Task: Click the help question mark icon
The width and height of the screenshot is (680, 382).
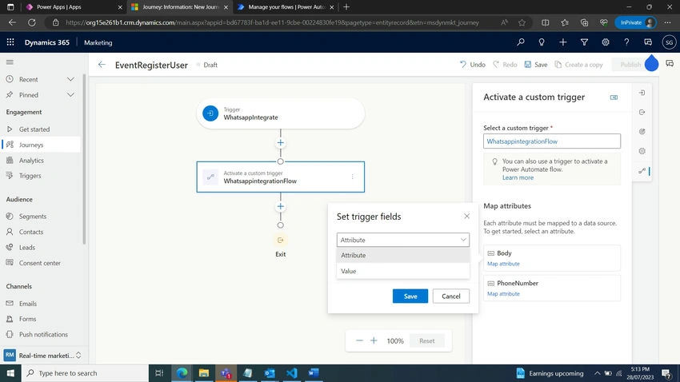Action: 626,42
